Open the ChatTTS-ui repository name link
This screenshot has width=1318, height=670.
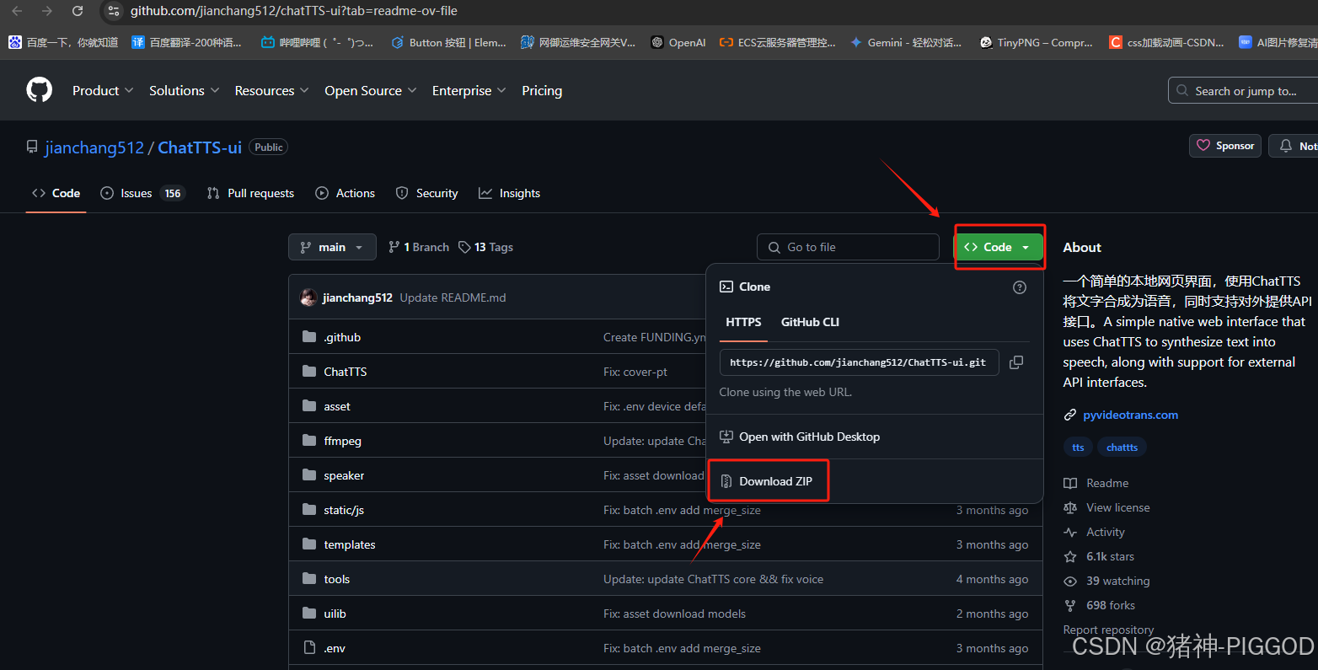tap(200, 147)
